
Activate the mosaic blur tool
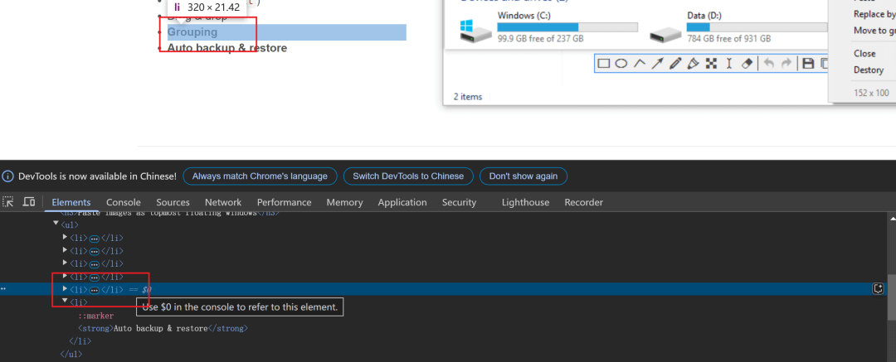pyautogui.click(x=711, y=64)
